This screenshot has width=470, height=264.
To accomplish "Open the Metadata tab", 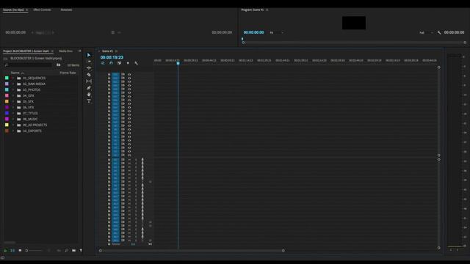I will coord(66,10).
